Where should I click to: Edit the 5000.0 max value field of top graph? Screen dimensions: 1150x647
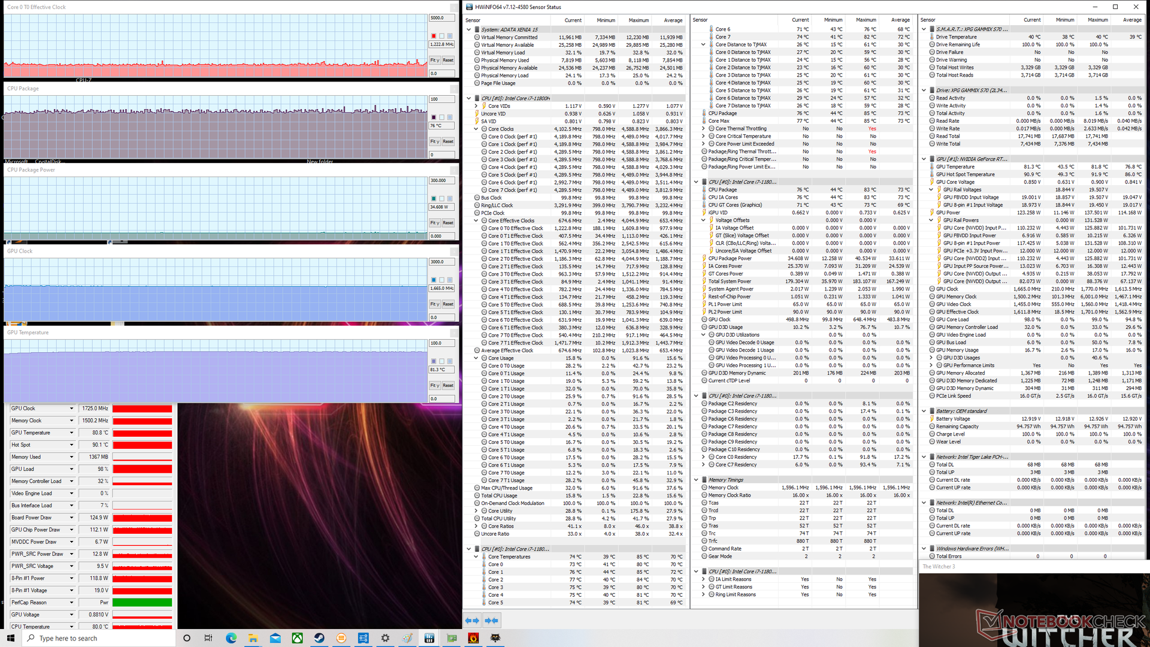click(x=441, y=18)
